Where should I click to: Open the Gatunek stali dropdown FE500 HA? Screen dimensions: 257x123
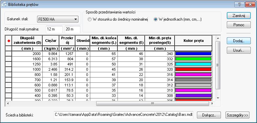tap(58, 19)
